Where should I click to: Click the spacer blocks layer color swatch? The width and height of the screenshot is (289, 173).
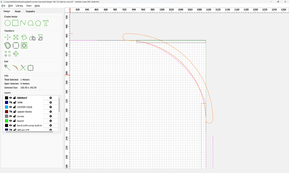pos(7,112)
